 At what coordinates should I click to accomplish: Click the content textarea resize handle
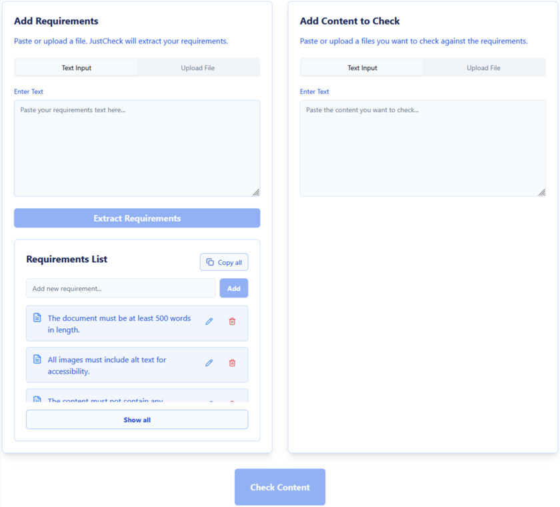click(x=541, y=192)
